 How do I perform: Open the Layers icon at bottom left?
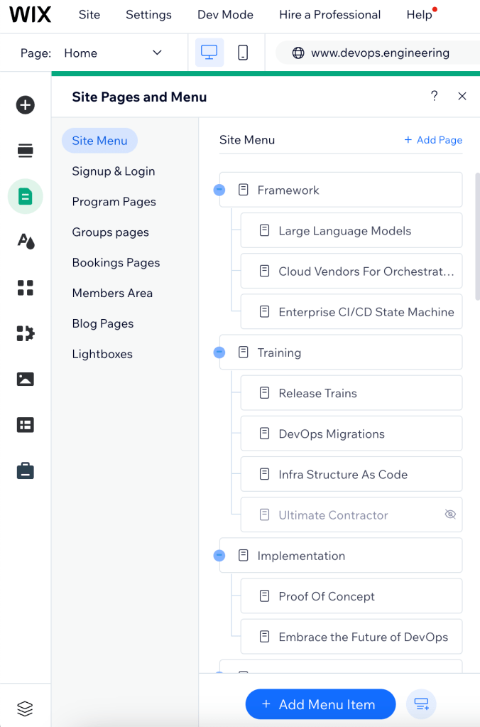coord(25,709)
